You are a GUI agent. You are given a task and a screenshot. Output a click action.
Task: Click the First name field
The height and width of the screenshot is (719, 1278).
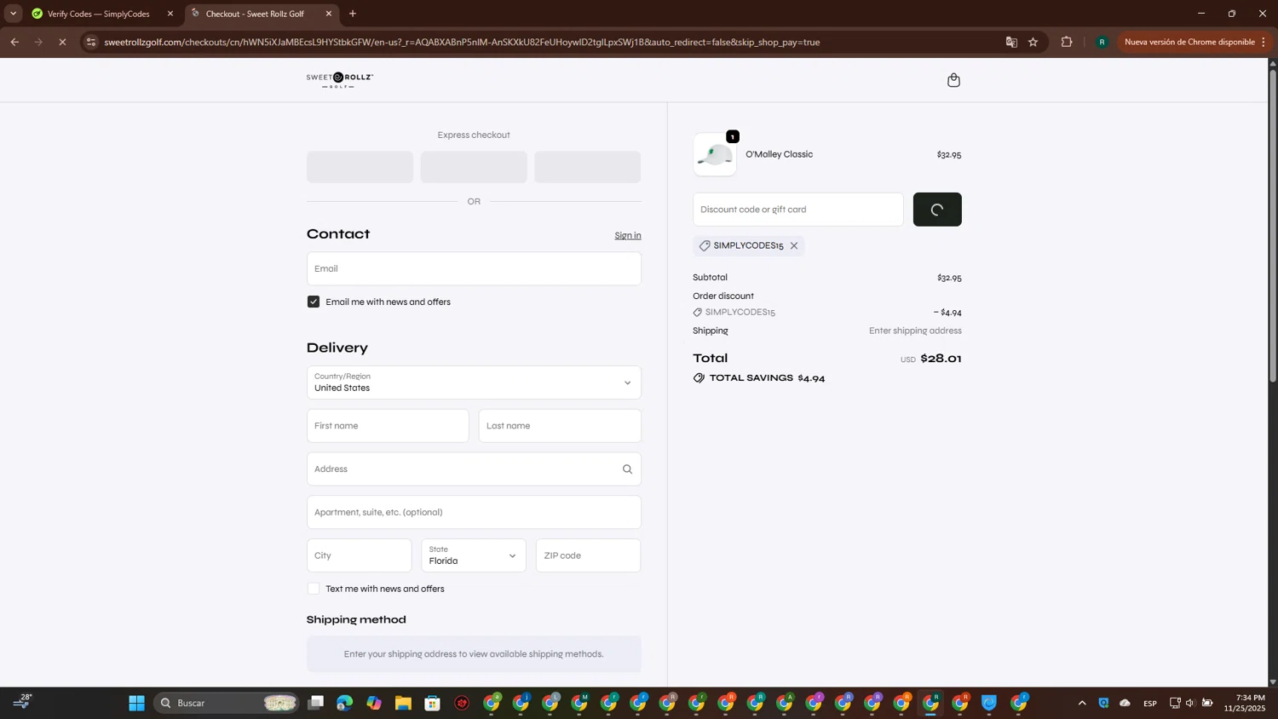pyautogui.click(x=388, y=426)
